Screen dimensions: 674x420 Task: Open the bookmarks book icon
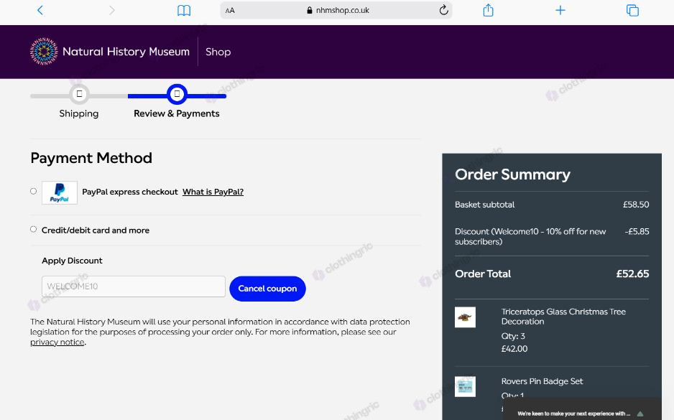(x=184, y=10)
